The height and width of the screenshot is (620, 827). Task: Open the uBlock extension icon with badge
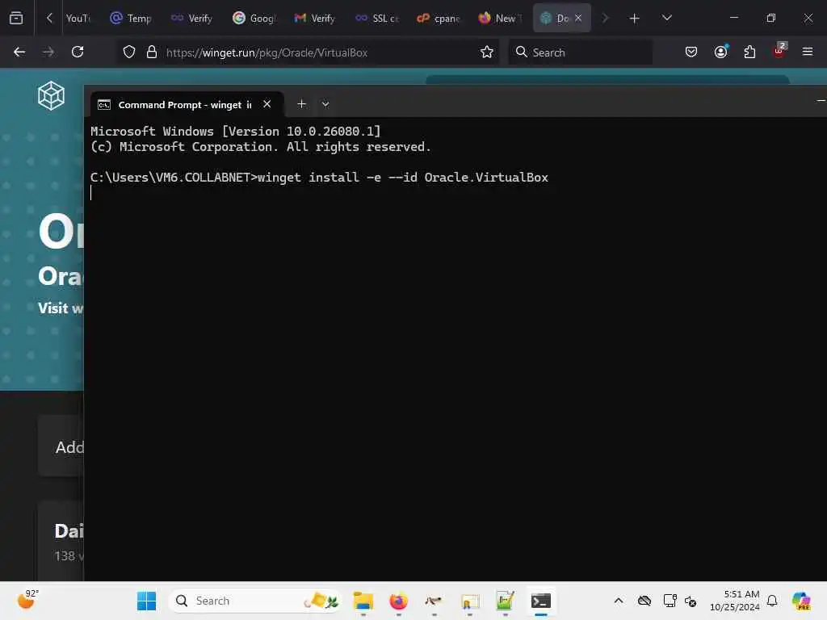click(779, 51)
